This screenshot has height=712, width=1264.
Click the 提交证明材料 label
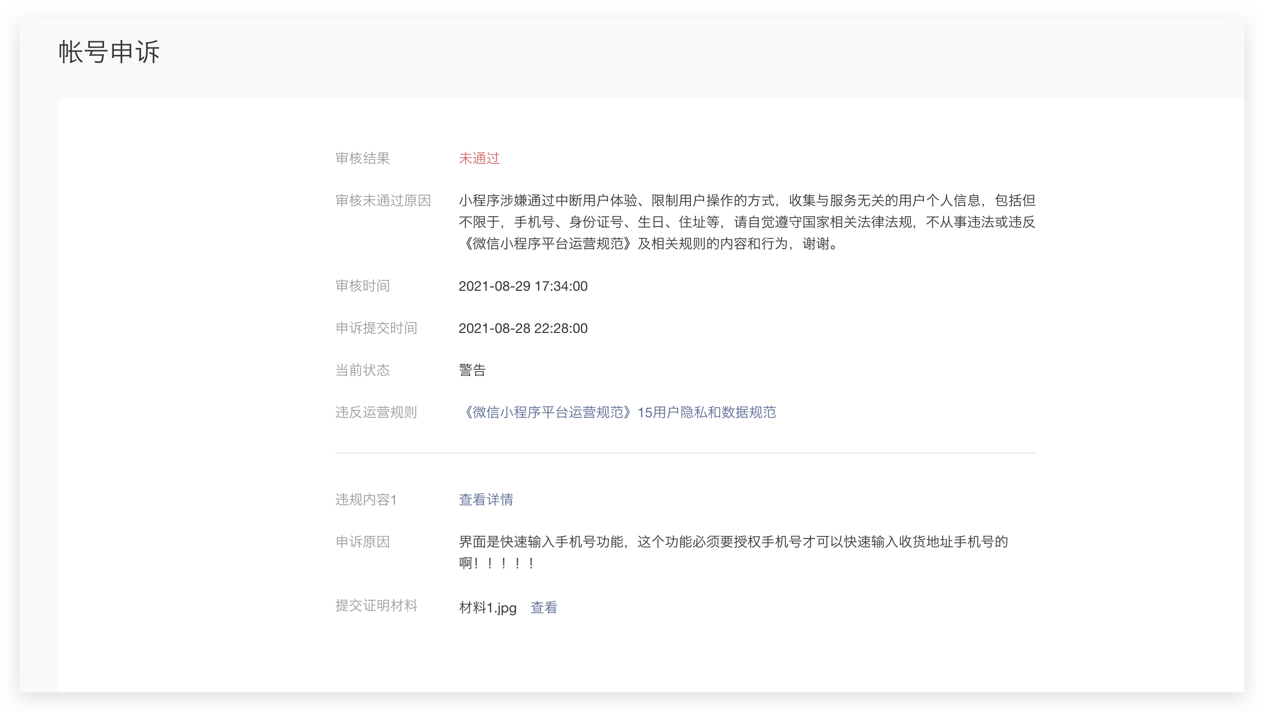click(x=376, y=605)
